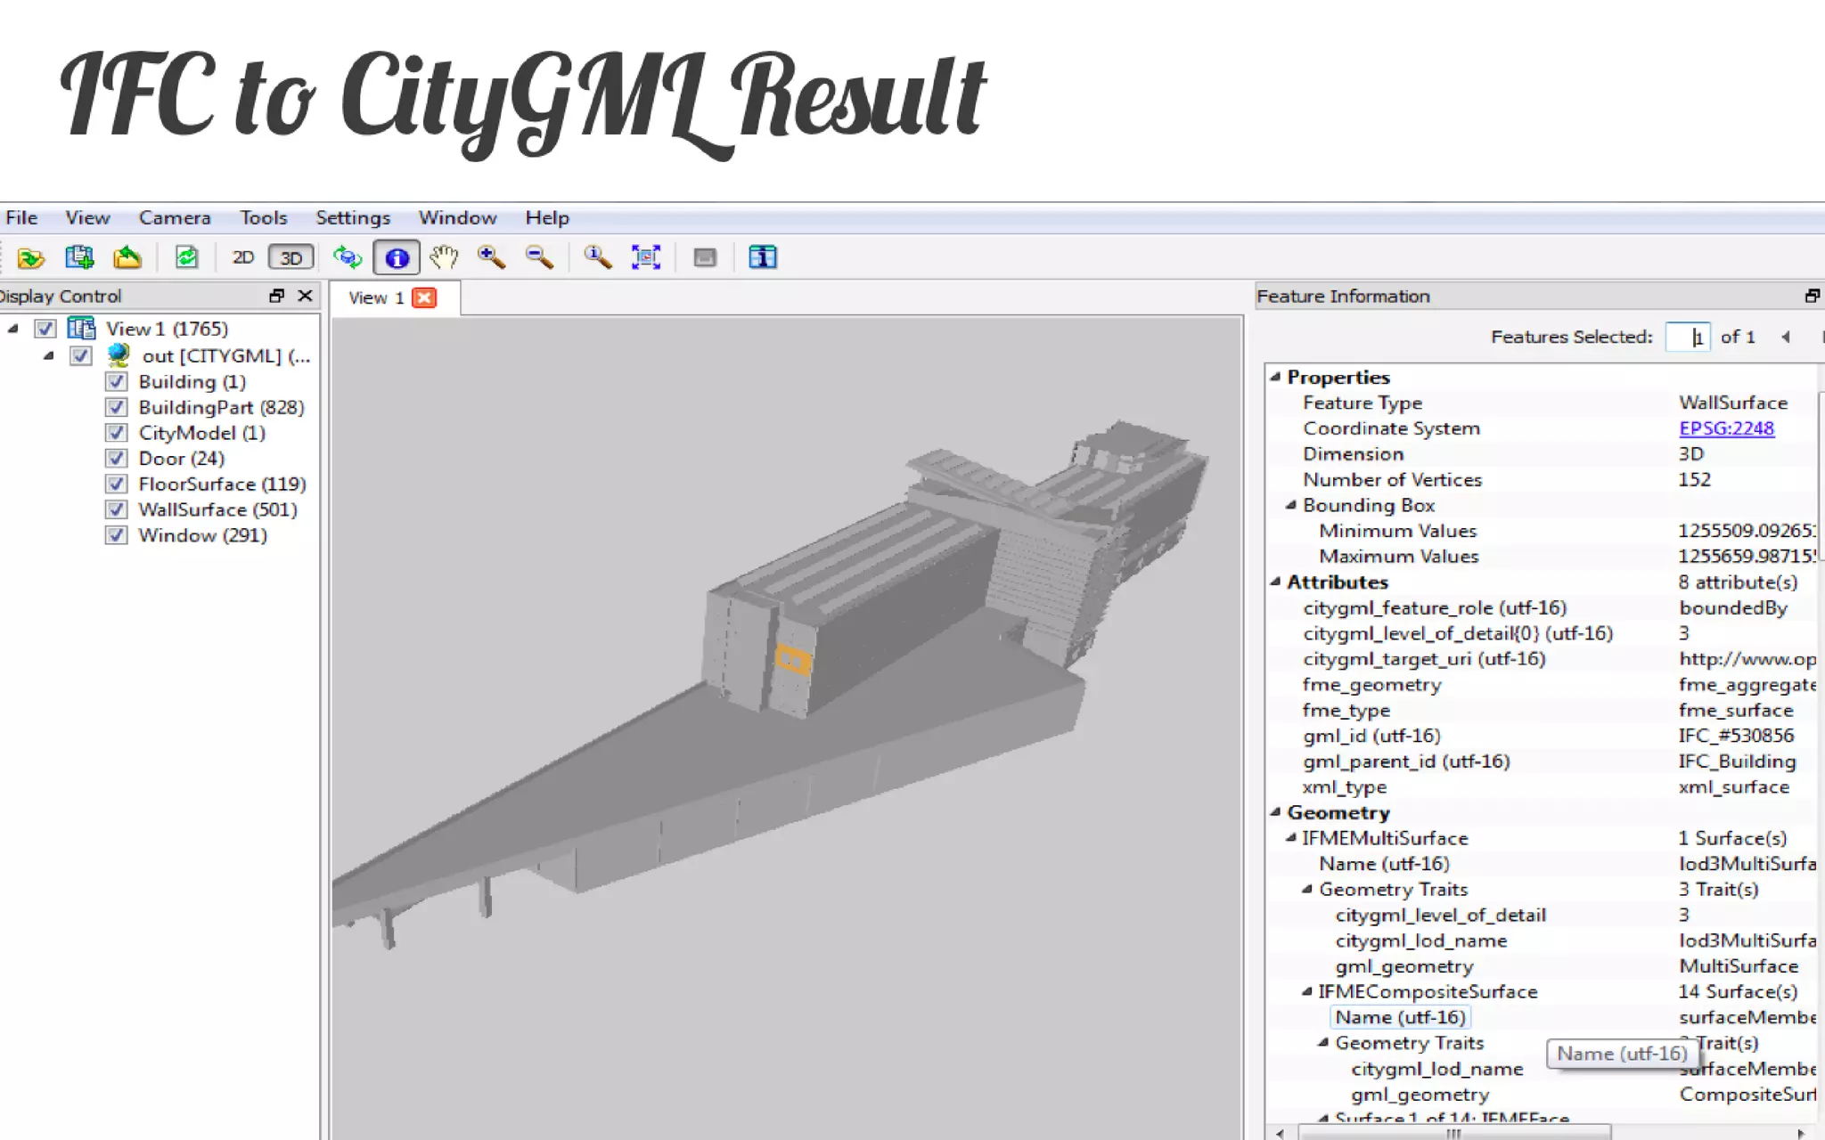
Task: Collapse the Geometry section
Action: [1275, 811]
